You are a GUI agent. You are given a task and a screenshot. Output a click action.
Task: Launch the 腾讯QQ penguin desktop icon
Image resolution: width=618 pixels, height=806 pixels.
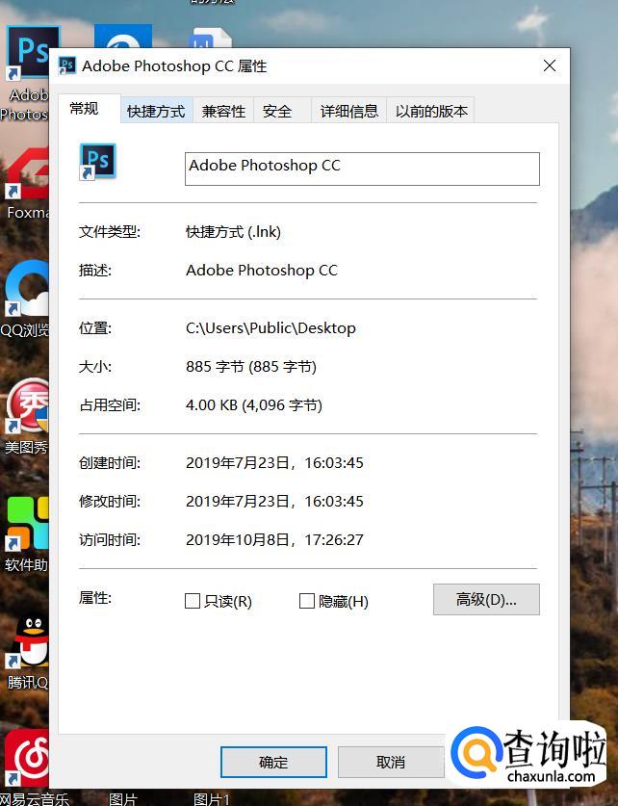point(27,641)
